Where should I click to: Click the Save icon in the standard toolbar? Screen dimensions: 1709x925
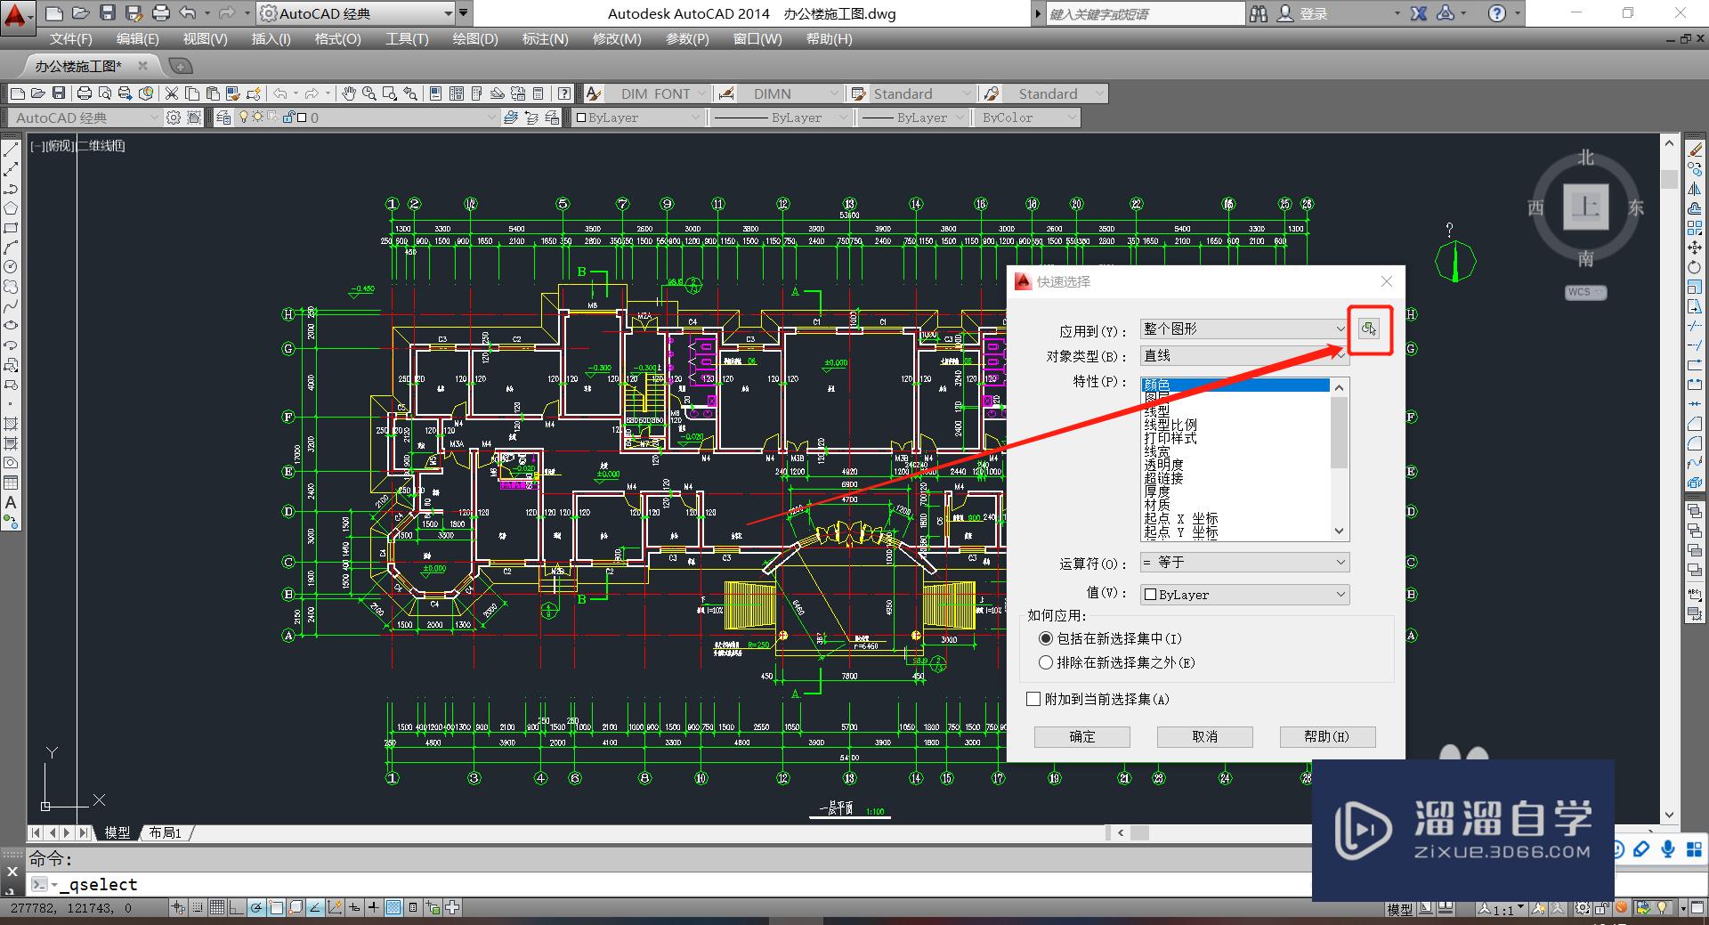pyautogui.click(x=59, y=93)
